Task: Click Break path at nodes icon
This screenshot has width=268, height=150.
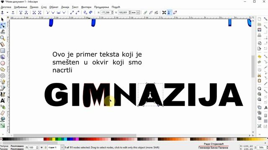Action: (26, 12)
